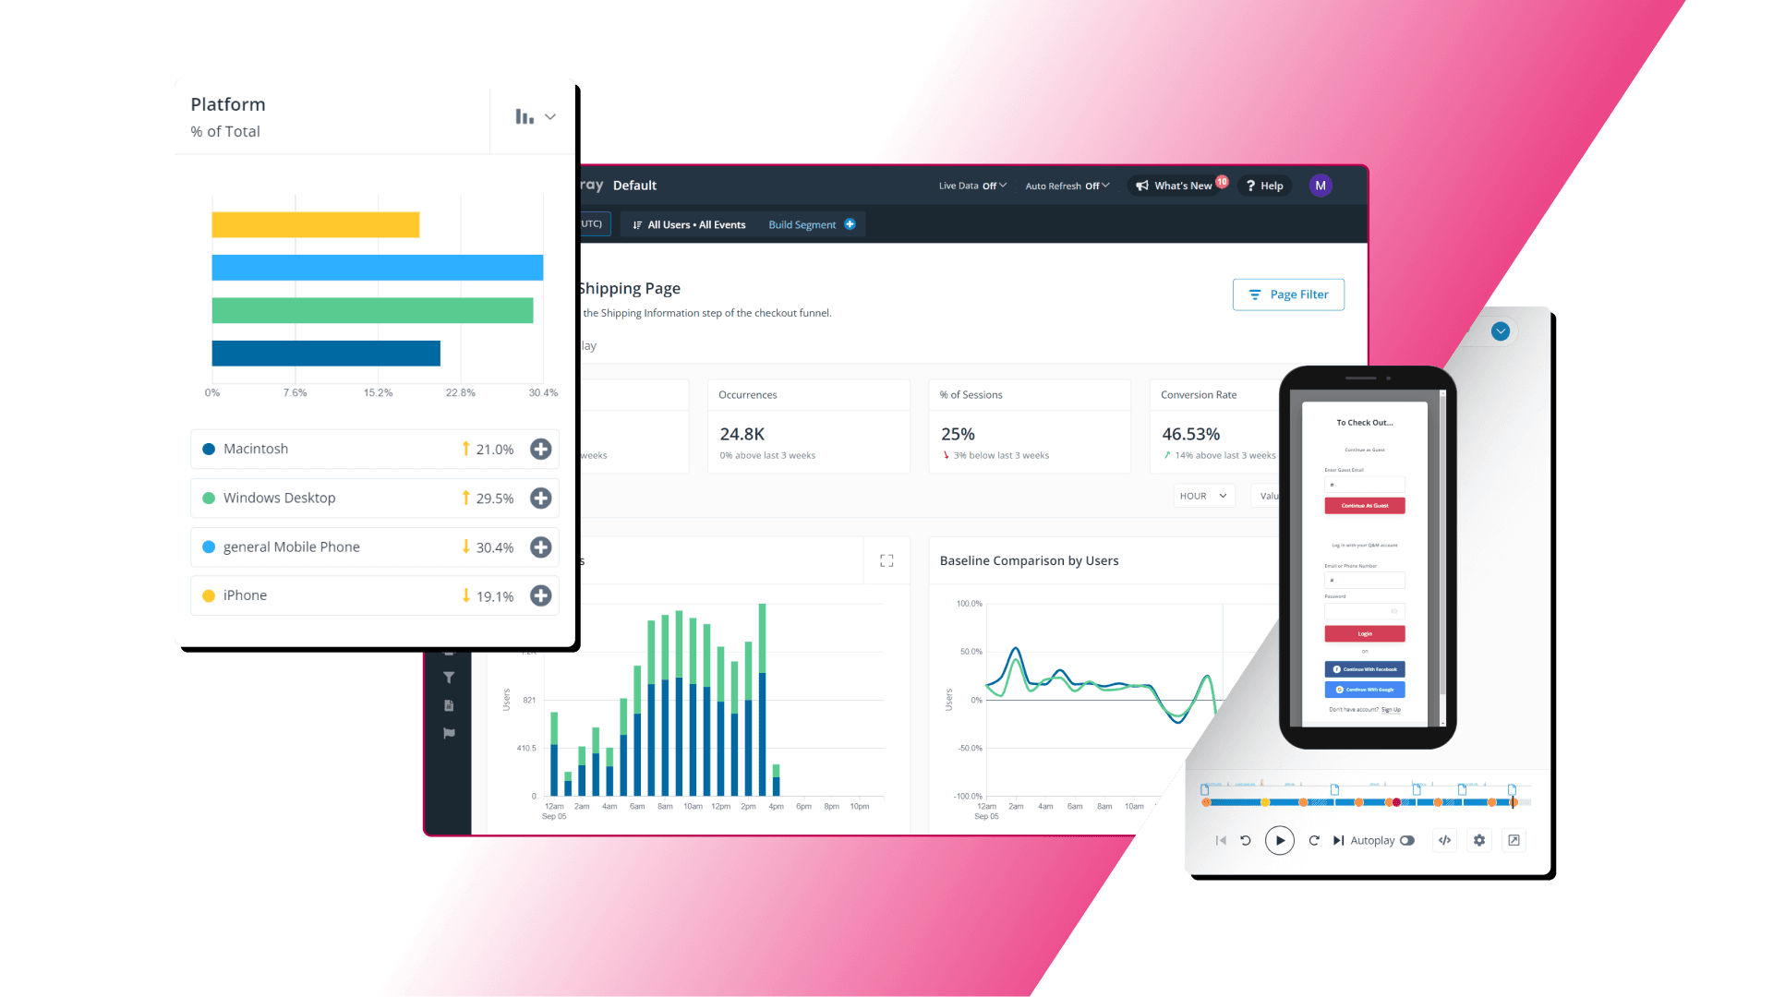Click the Build Segment button

coord(810,224)
